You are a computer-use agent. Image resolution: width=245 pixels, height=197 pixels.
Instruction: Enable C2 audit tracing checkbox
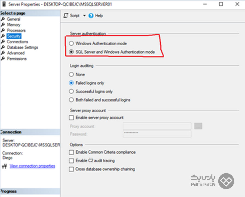(71, 161)
